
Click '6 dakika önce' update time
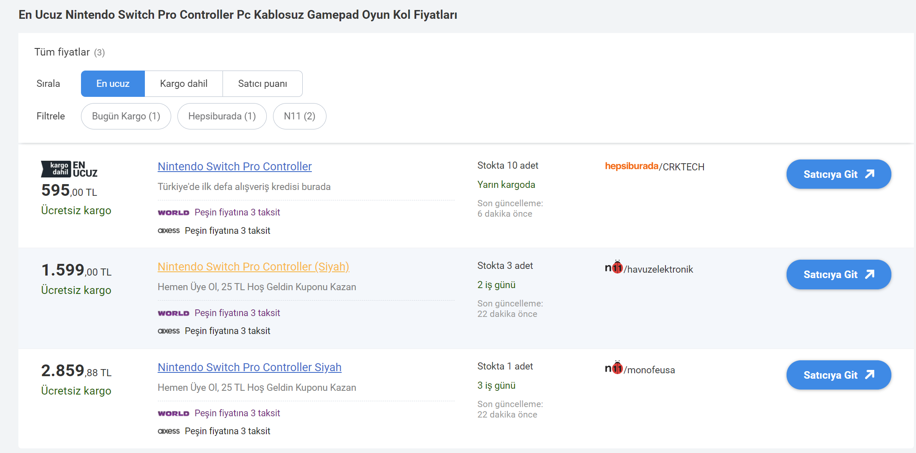[x=505, y=214]
